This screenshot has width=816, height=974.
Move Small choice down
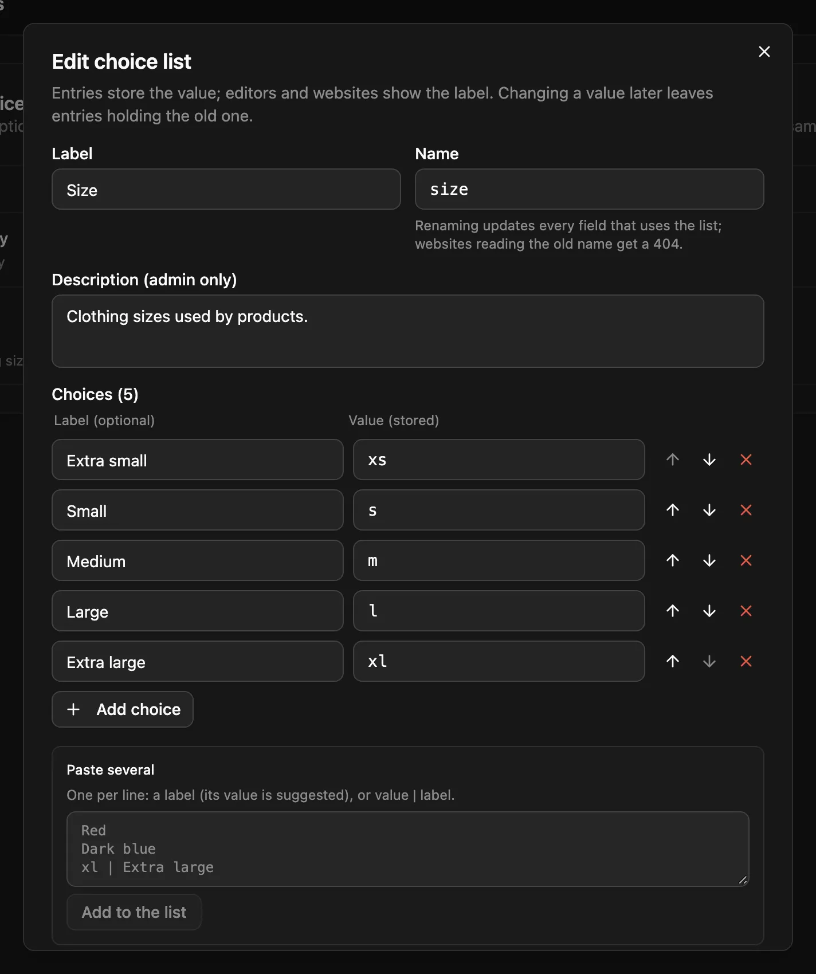click(x=709, y=510)
